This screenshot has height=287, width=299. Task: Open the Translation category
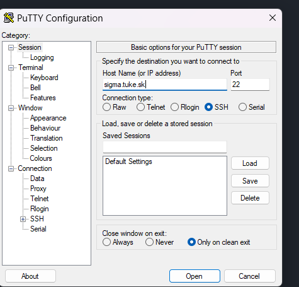coord(47,138)
